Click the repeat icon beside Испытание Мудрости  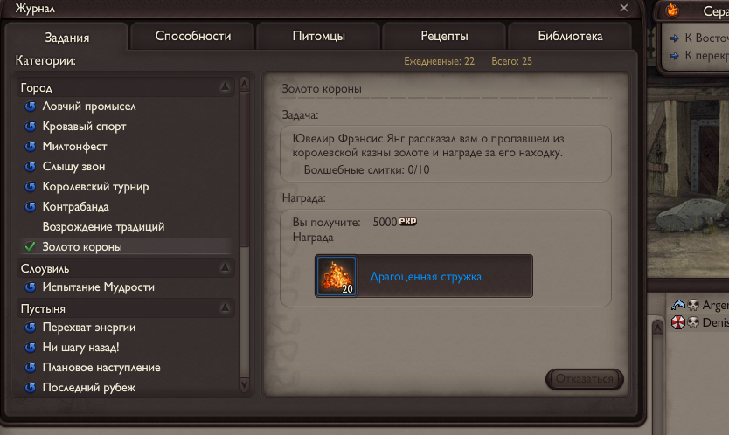click(31, 287)
